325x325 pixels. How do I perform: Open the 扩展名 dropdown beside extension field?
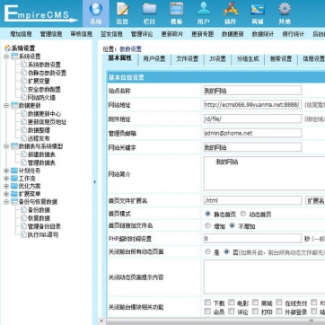315,200
